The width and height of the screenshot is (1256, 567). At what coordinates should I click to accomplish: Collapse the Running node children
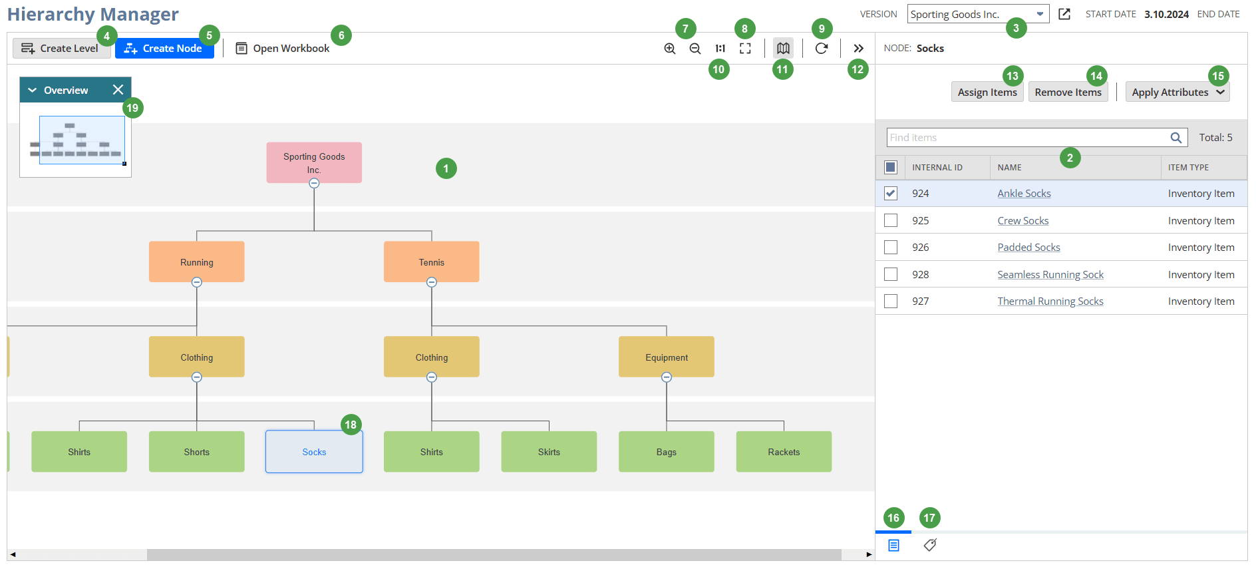tap(197, 282)
